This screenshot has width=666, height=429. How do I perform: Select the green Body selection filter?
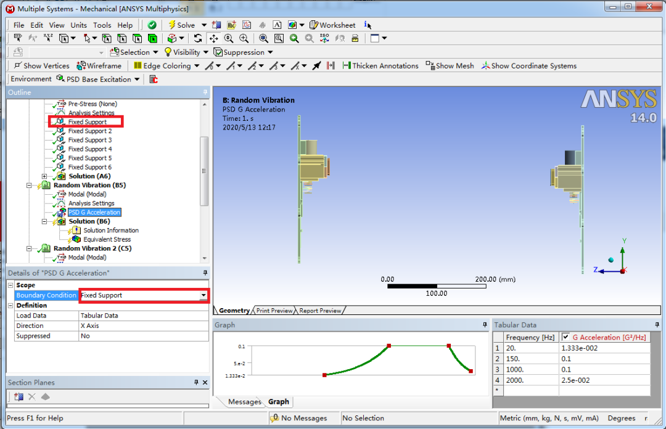[x=152, y=38]
